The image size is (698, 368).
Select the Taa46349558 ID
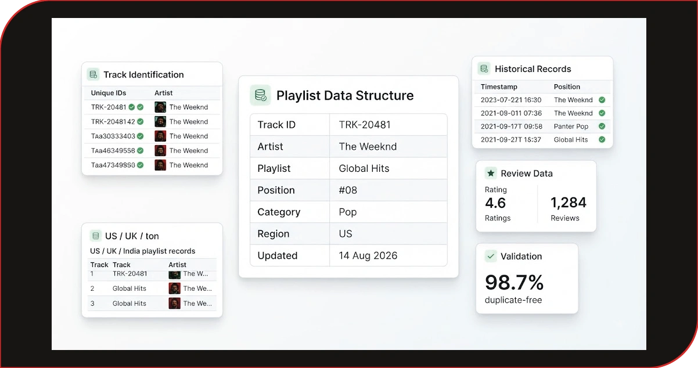point(113,151)
